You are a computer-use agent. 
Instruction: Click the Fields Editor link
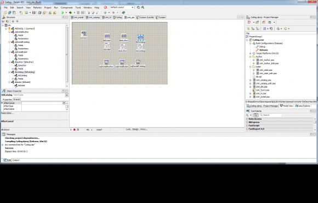tap(7, 113)
